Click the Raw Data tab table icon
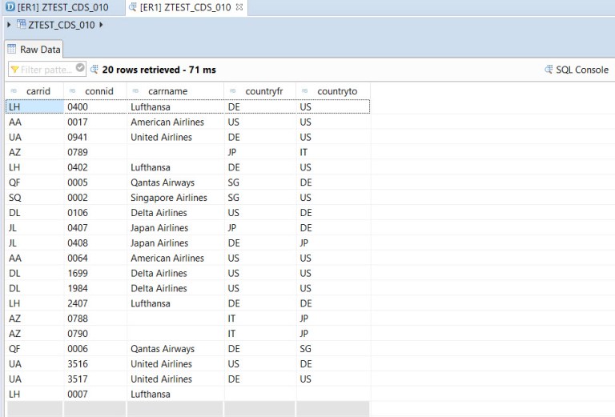The height and width of the screenshot is (417, 615). click(12, 50)
